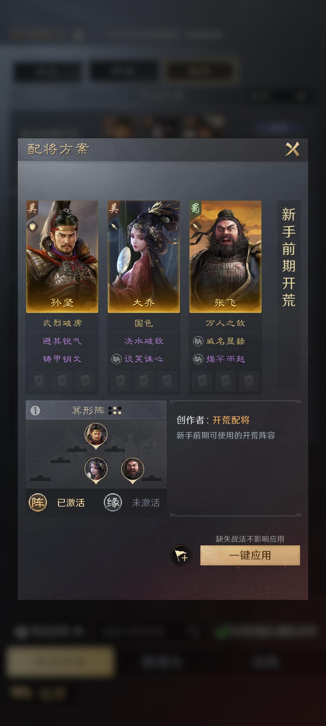The width and height of the screenshot is (326, 726).
Task: Apply the lineup with 一键应用
Action: 250,555
